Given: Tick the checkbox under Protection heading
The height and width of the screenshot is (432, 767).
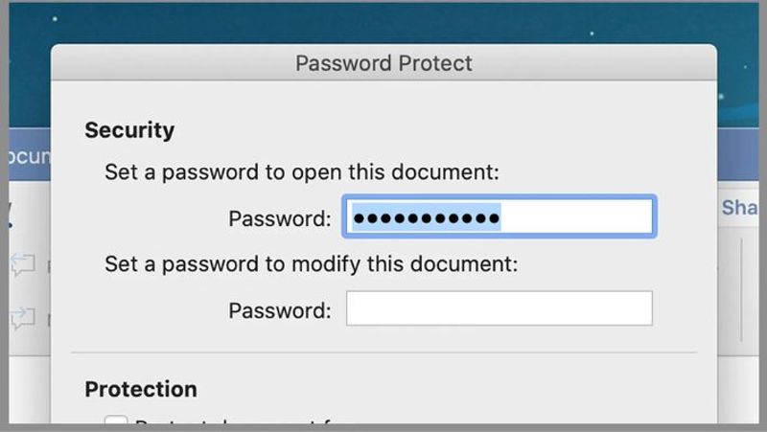Looking at the screenshot, I should [x=115, y=422].
